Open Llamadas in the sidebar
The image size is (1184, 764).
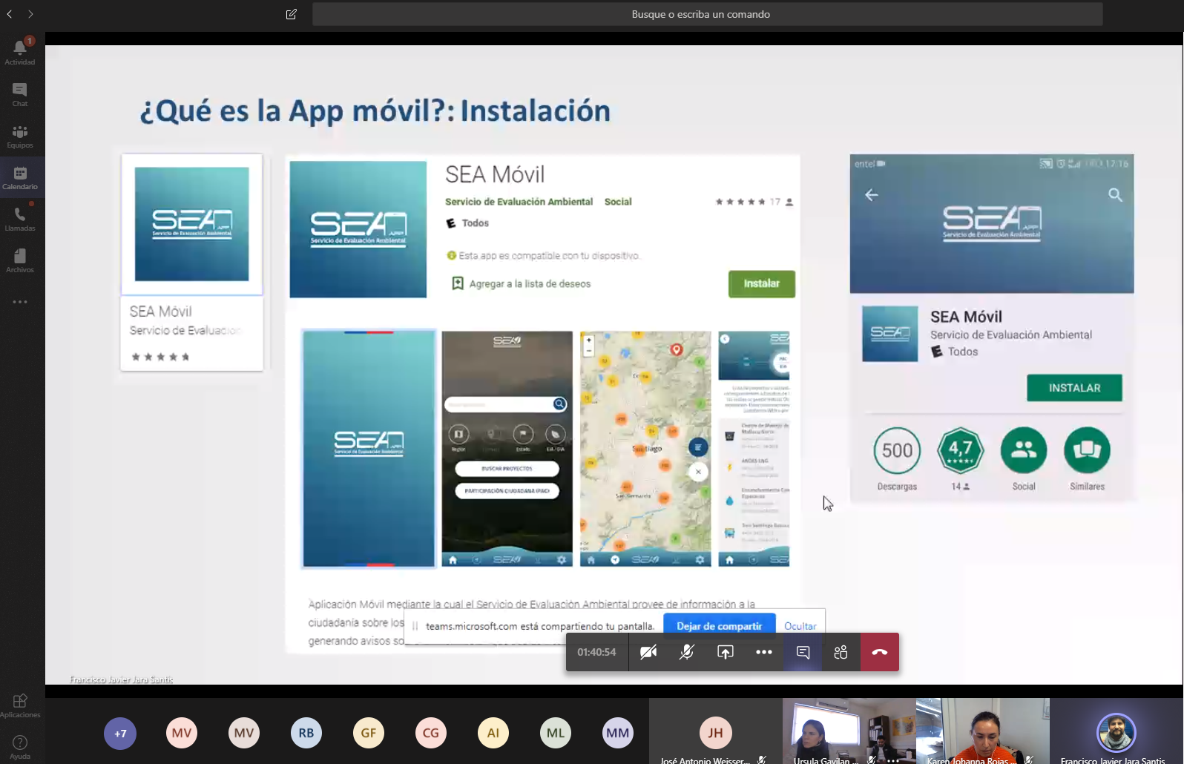coord(20,219)
